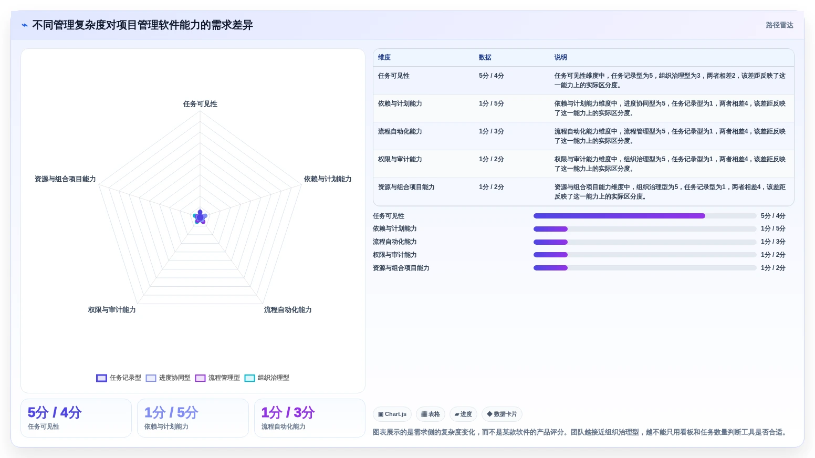Click the 1分 / 3分 value in the table
The height and width of the screenshot is (458, 815).
[x=492, y=132]
